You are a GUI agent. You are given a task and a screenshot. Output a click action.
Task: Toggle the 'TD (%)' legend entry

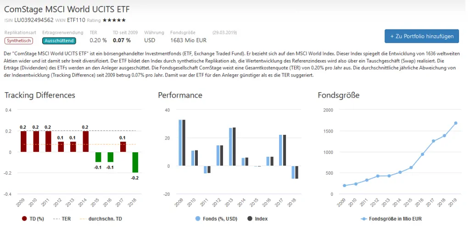[33, 219]
